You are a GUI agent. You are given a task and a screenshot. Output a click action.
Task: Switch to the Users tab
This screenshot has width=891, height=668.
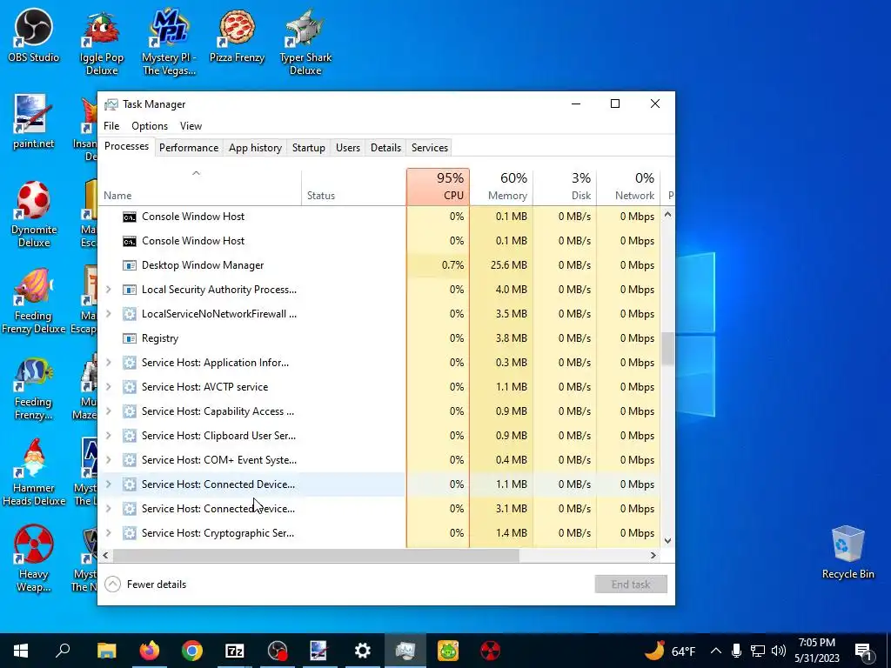pos(348,148)
